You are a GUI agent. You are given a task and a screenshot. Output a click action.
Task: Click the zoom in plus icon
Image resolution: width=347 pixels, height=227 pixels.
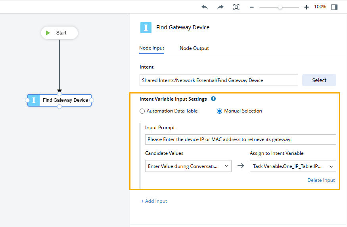[x=306, y=7]
